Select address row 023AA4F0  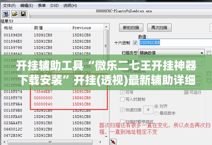pos(52,123)
